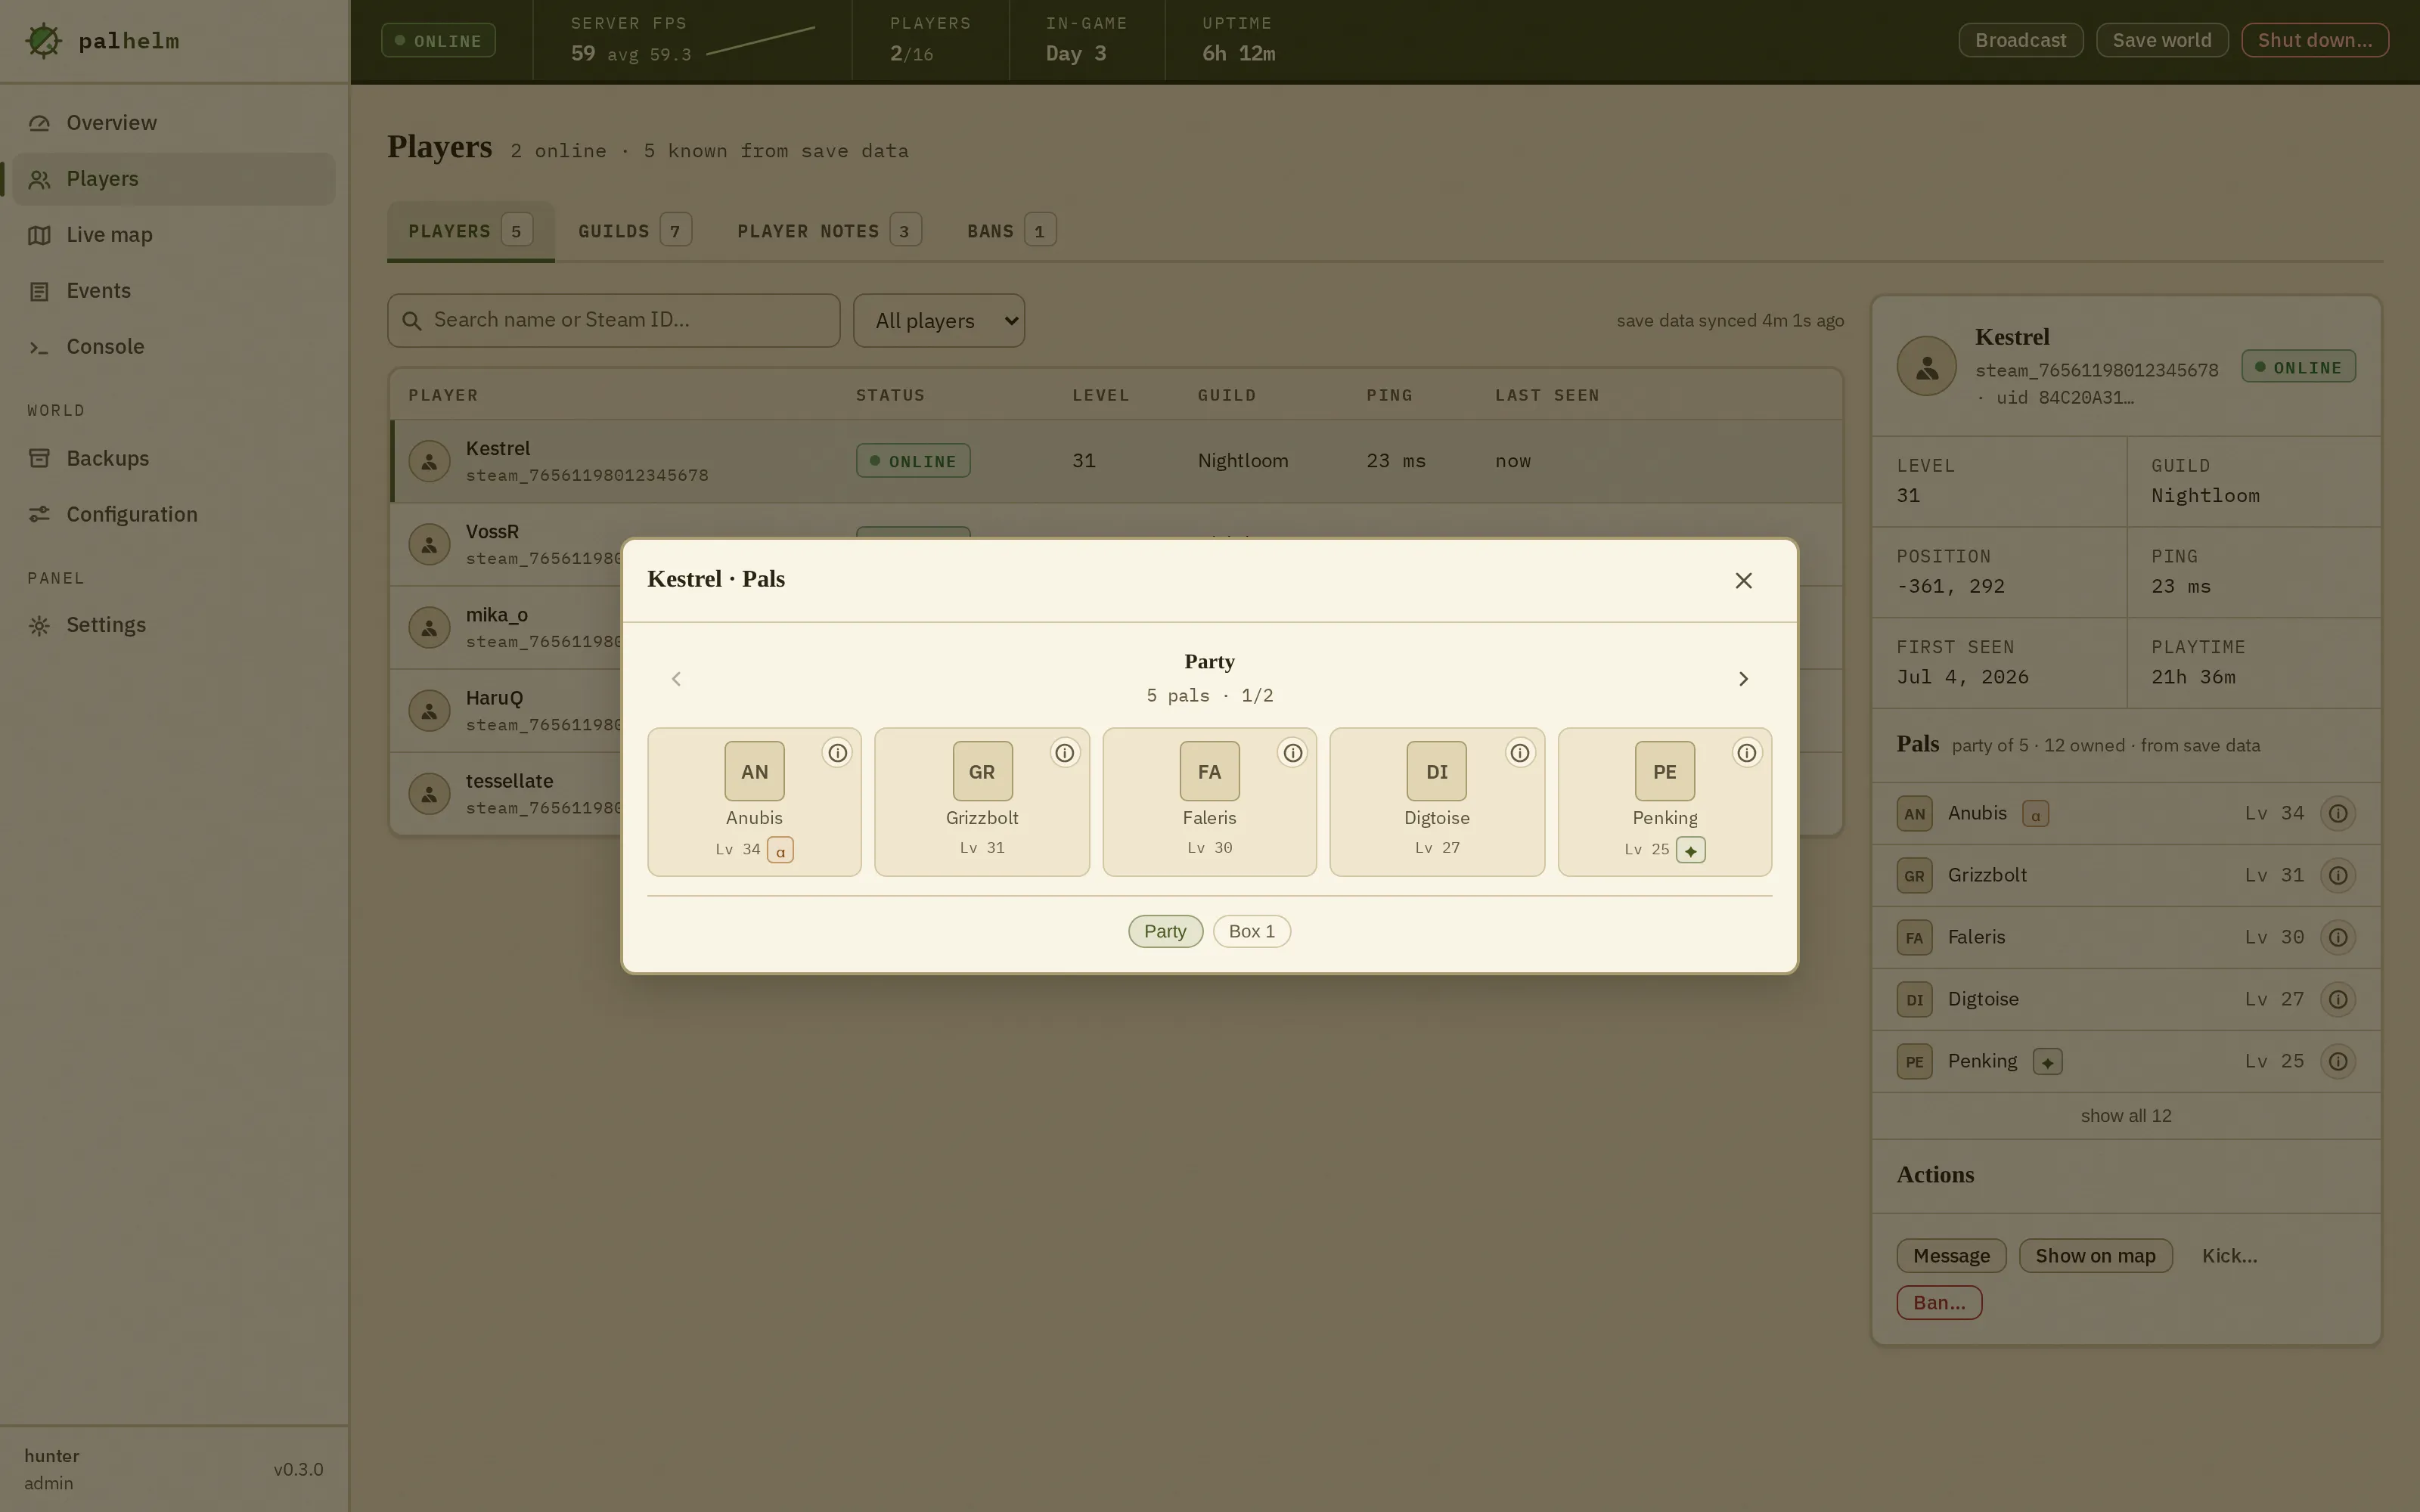Click the Penking card info icon

click(1747, 753)
